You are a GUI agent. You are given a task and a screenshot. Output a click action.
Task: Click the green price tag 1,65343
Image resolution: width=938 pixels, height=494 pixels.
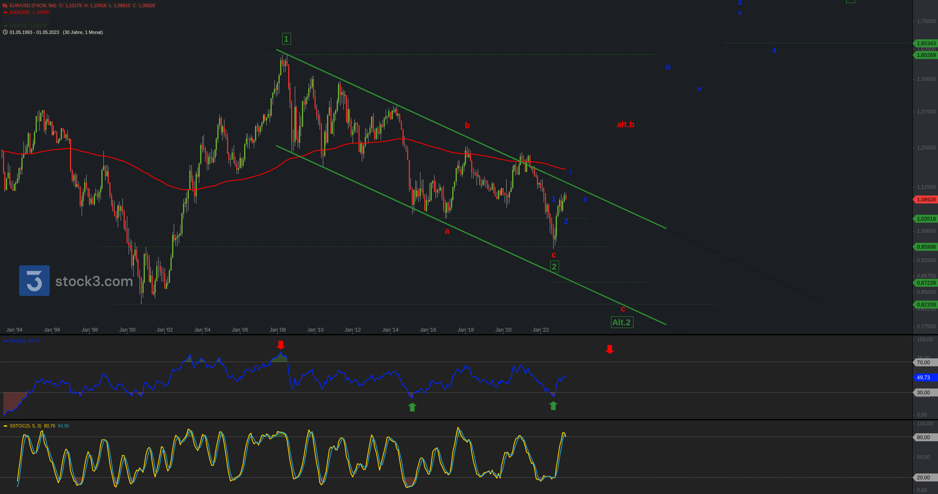point(925,44)
